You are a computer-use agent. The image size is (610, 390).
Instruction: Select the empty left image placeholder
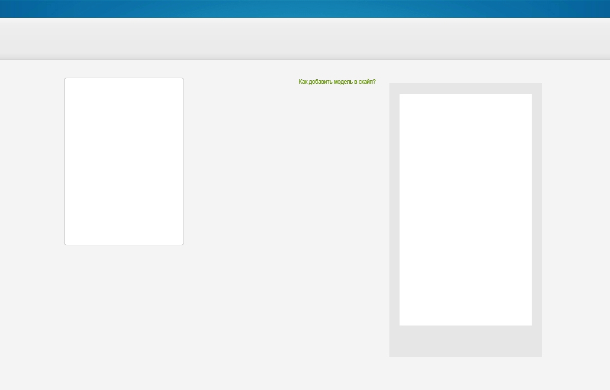[124, 161]
